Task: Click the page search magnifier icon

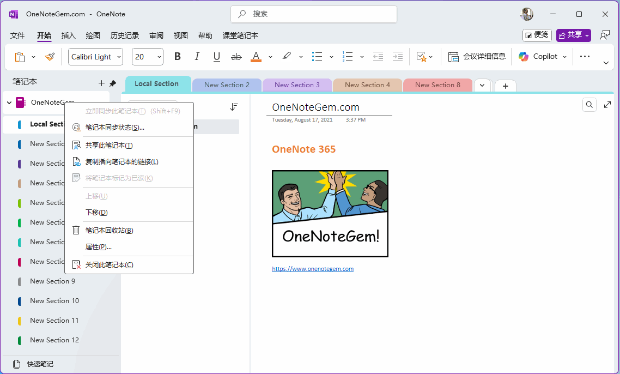Action: point(589,105)
